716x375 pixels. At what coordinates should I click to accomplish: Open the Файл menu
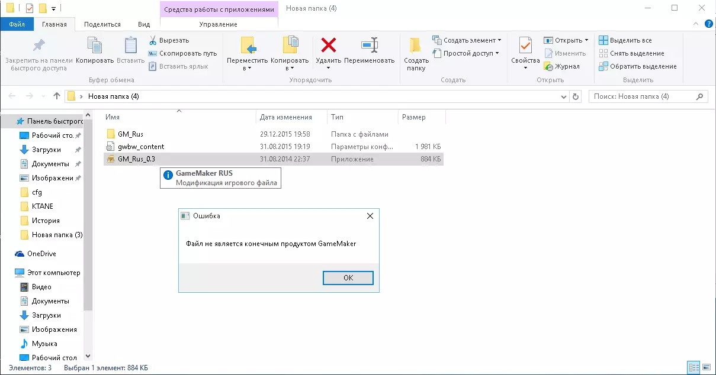coord(17,24)
